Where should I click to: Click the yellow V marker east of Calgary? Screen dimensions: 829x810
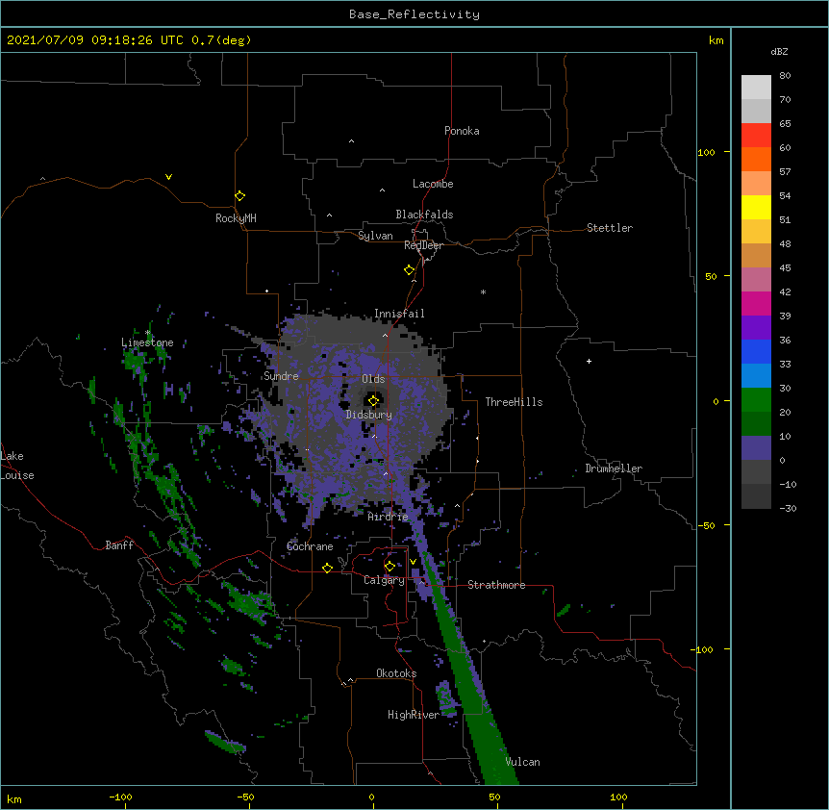(x=413, y=561)
